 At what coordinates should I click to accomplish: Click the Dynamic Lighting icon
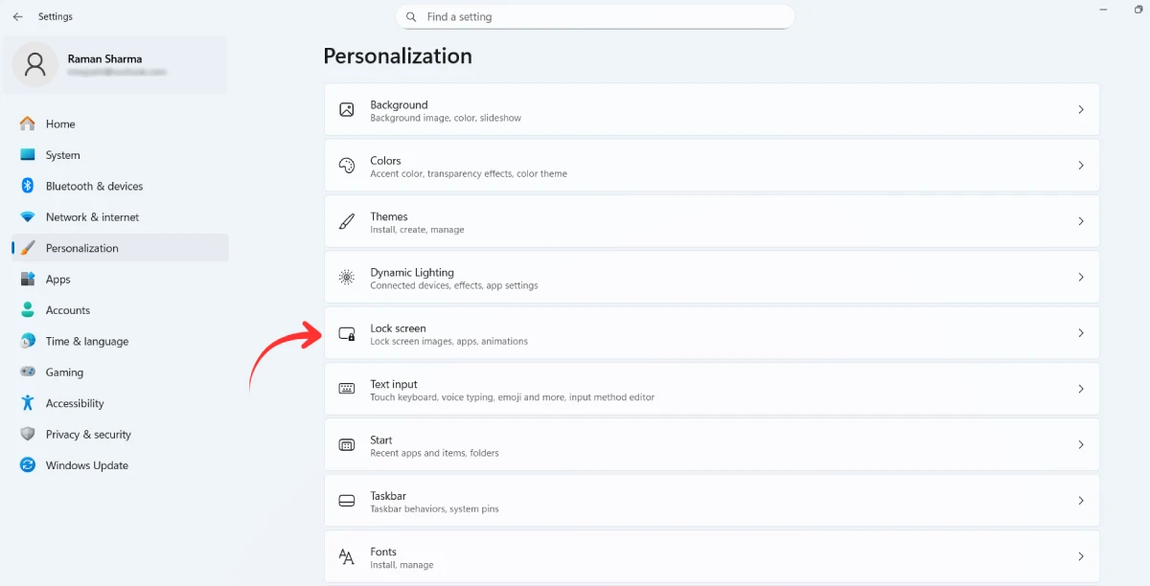pos(346,277)
